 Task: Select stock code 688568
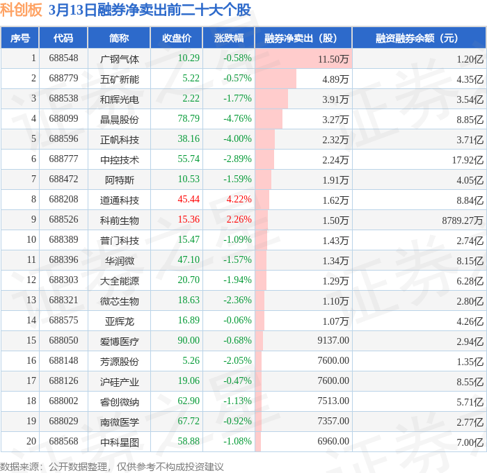pyautogui.click(x=63, y=442)
